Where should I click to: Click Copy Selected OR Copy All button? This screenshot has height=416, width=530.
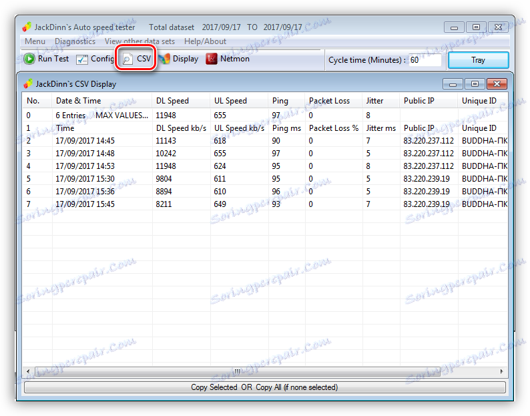pos(264,387)
